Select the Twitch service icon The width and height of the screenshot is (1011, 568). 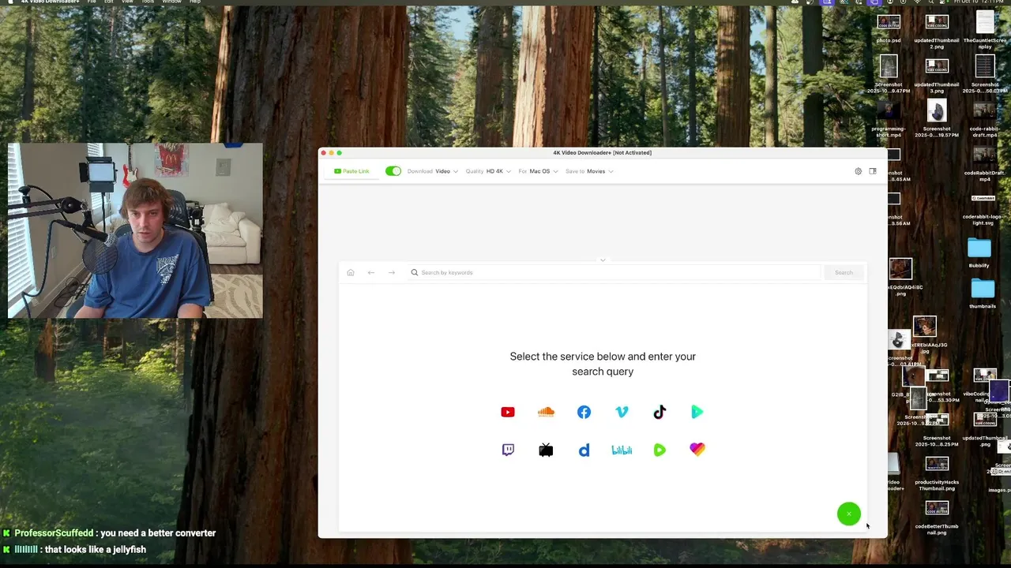click(x=508, y=450)
